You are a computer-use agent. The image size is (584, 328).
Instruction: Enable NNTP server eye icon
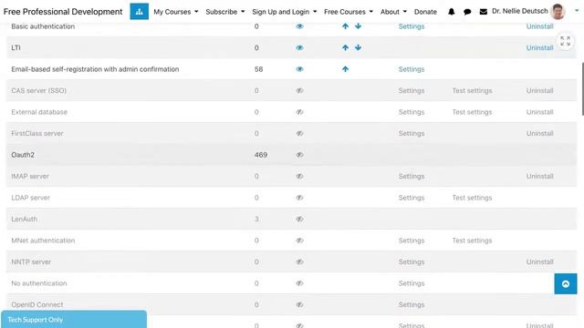[299, 261]
